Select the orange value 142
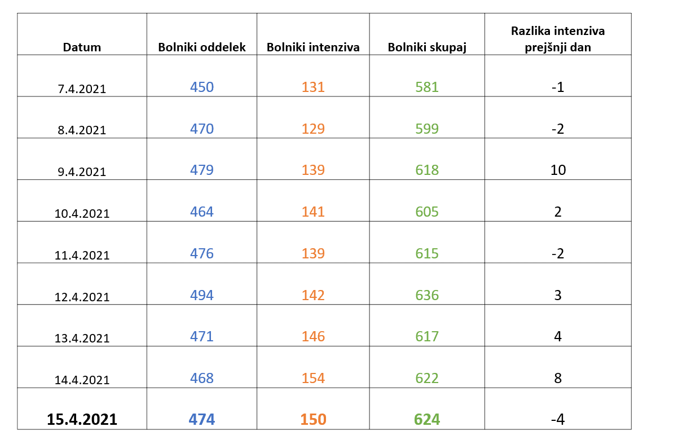 coord(313,295)
